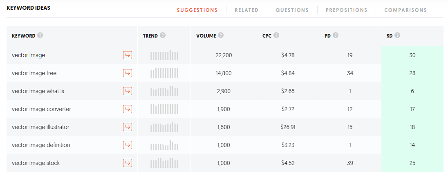Viewport: 448px width, 174px height.
Task: Click arrow icon for 'vector image converter'
Action: tap(128, 109)
